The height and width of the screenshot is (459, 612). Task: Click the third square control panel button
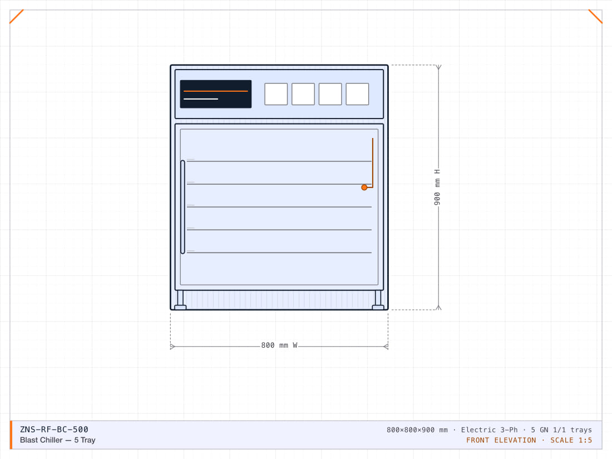point(330,94)
